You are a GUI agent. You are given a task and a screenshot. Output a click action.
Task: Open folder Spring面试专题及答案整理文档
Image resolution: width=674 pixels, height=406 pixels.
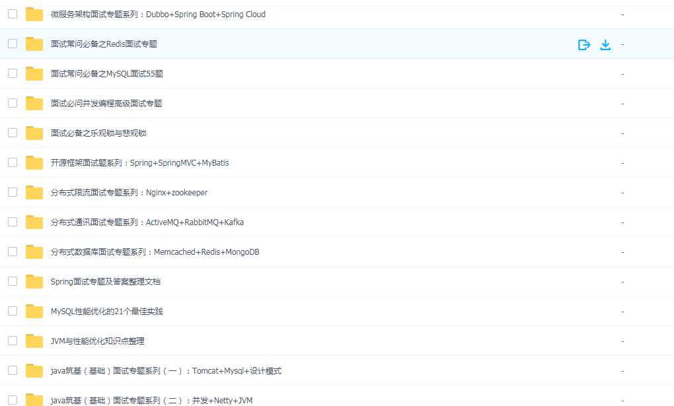tap(106, 281)
